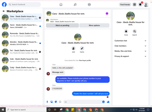
Task: Open the View buyer profile link
Action: click(85, 61)
